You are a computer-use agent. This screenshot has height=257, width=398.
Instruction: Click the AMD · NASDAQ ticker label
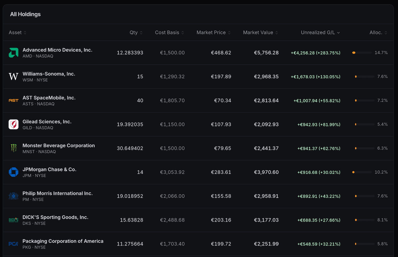click(x=38, y=56)
